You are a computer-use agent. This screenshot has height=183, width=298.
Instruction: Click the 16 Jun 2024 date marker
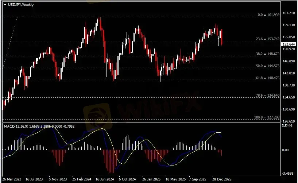(105, 180)
